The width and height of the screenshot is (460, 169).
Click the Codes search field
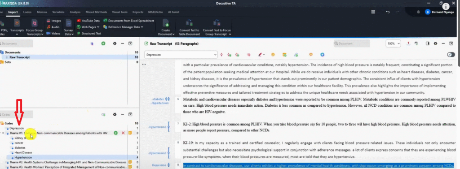pos(17,114)
